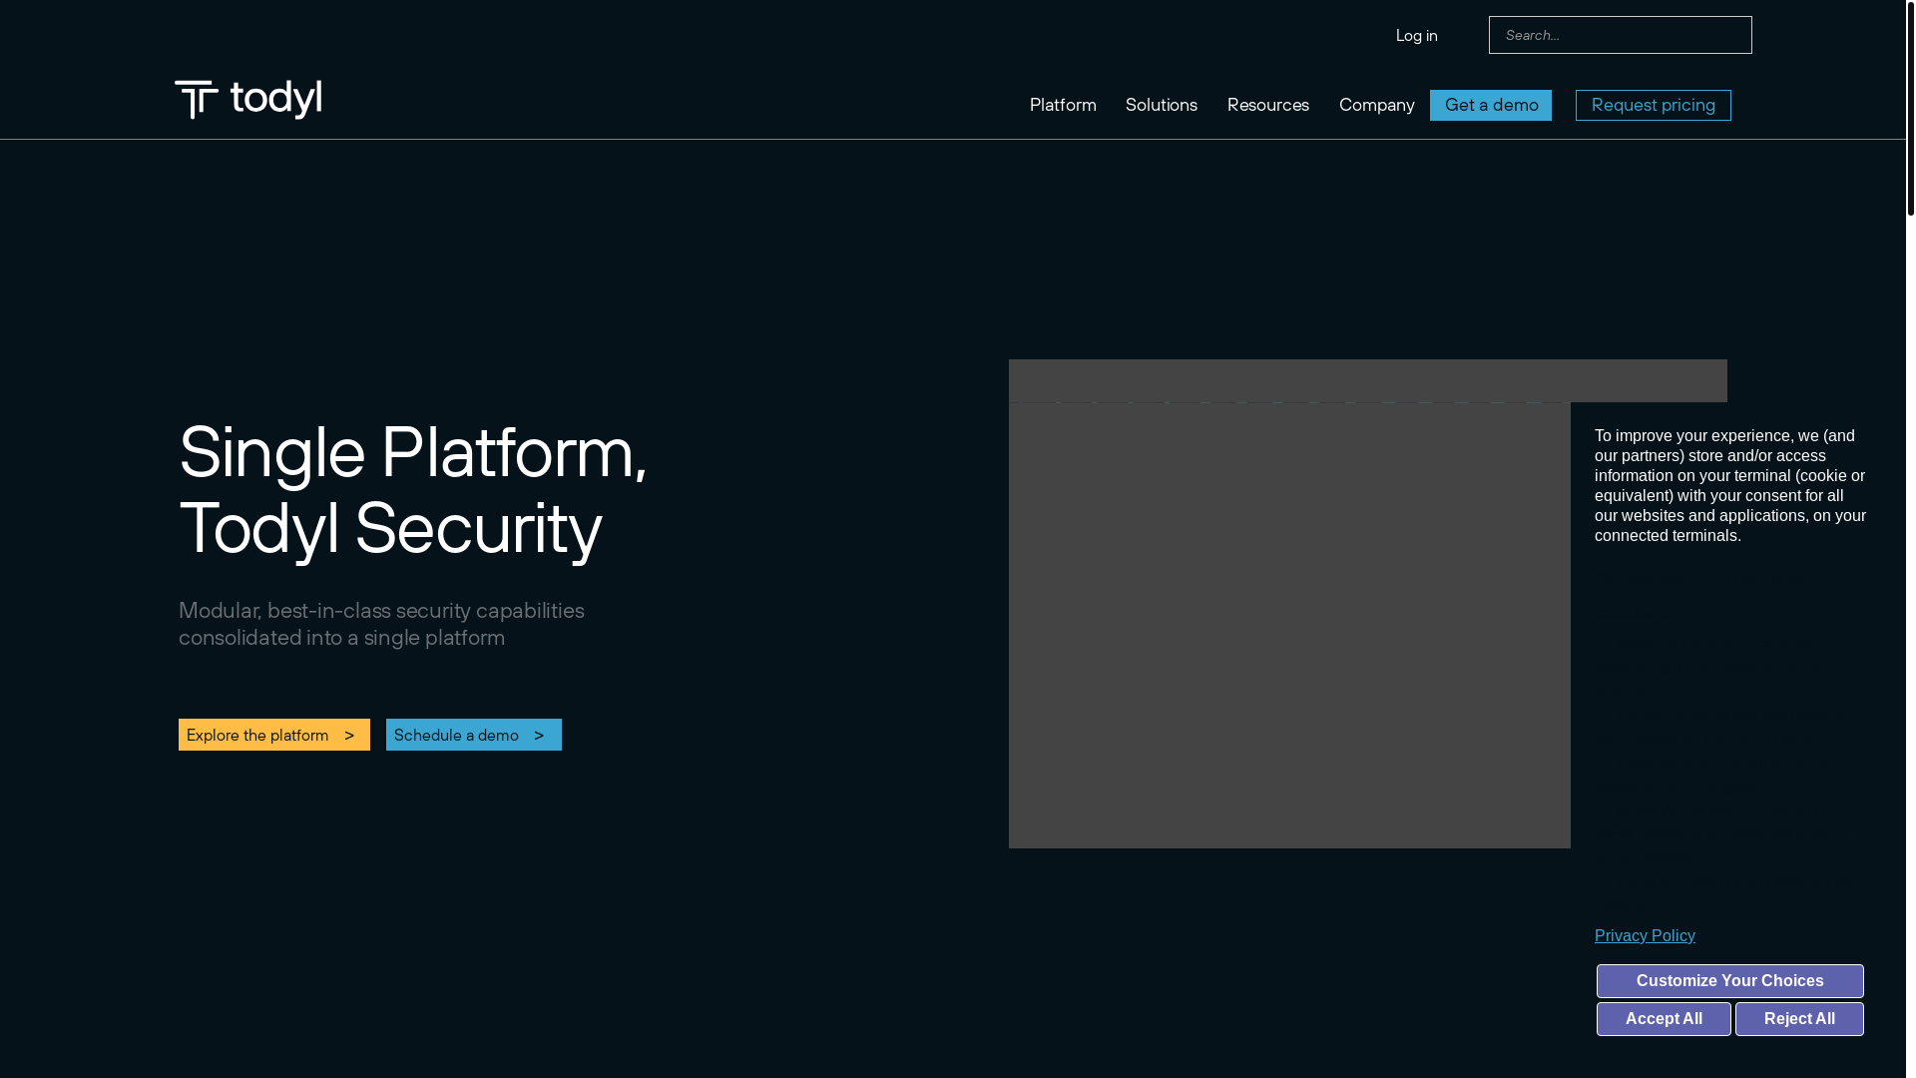
Task: Open the Company menu
Action: [1377, 105]
